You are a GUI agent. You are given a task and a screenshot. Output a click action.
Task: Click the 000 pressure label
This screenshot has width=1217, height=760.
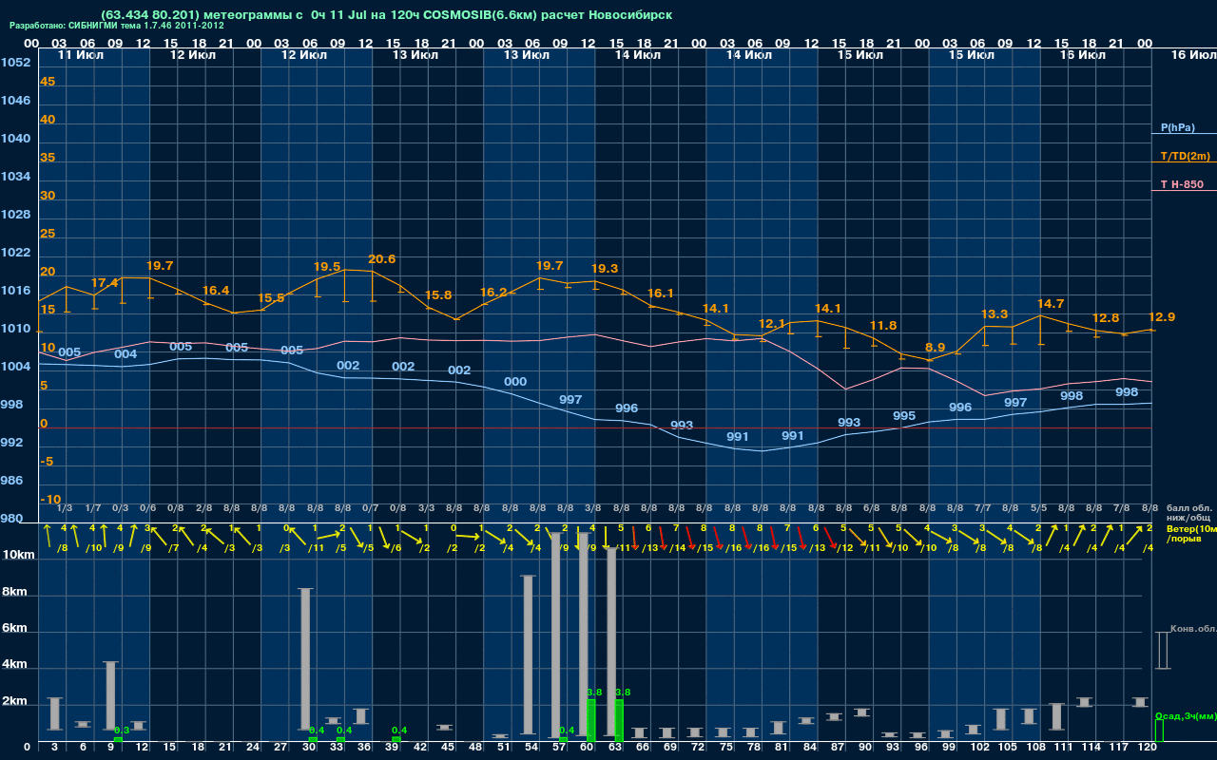click(515, 382)
